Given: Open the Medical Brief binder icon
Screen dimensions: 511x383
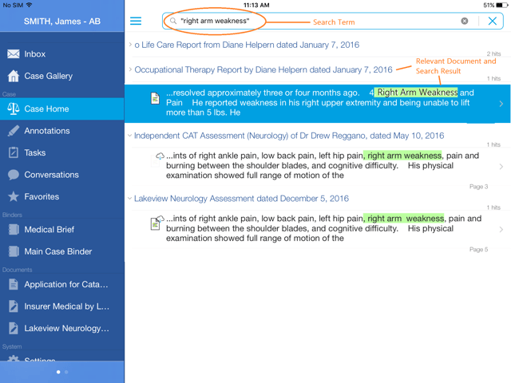Looking at the screenshot, I should click(14, 229).
